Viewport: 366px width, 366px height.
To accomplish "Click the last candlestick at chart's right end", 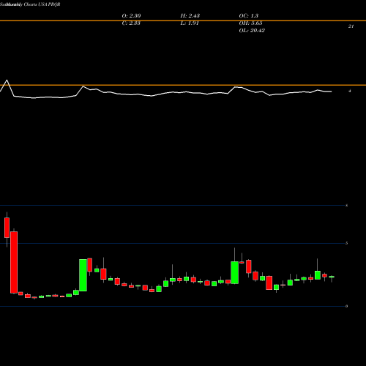I will click(x=332, y=277).
